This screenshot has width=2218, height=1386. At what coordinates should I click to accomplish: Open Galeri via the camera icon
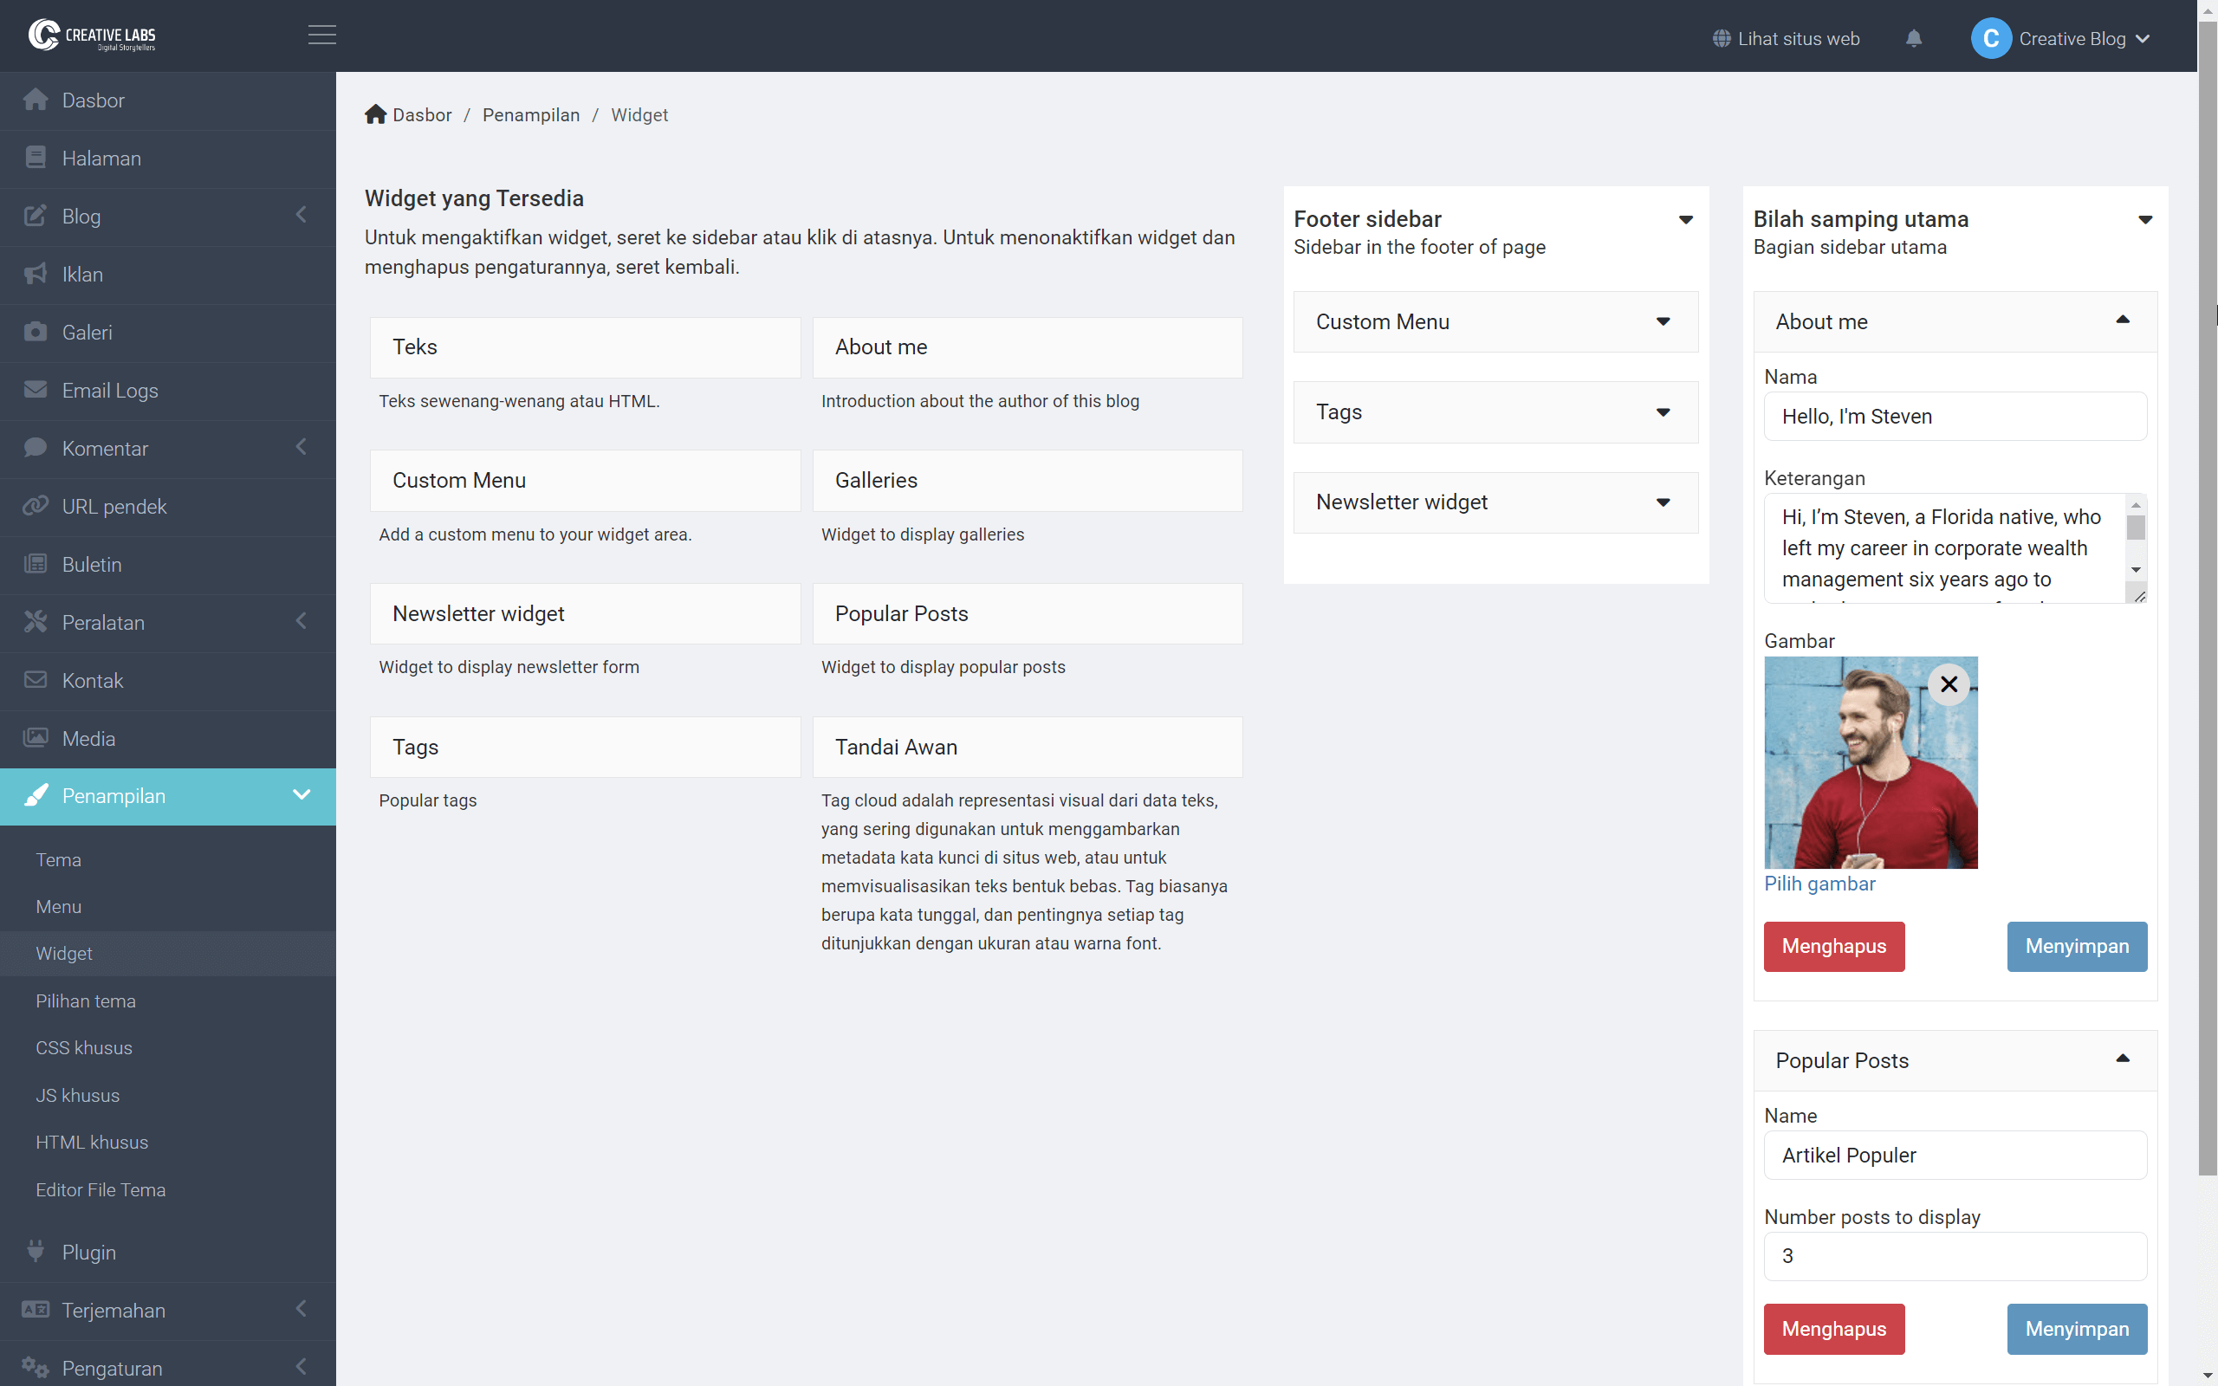click(x=36, y=332)
